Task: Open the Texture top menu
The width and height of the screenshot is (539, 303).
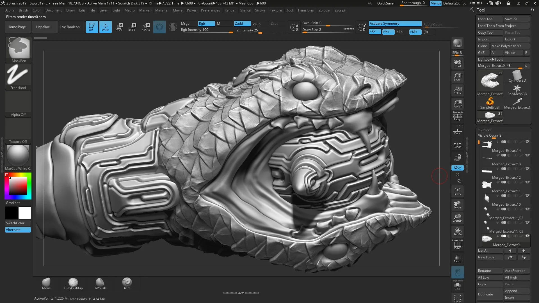Action: pos(275,10)
